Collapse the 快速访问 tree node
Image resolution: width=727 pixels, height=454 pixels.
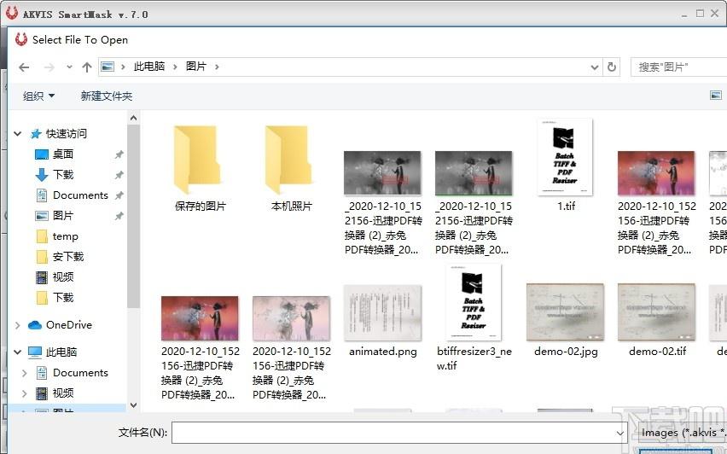[18, 134]
